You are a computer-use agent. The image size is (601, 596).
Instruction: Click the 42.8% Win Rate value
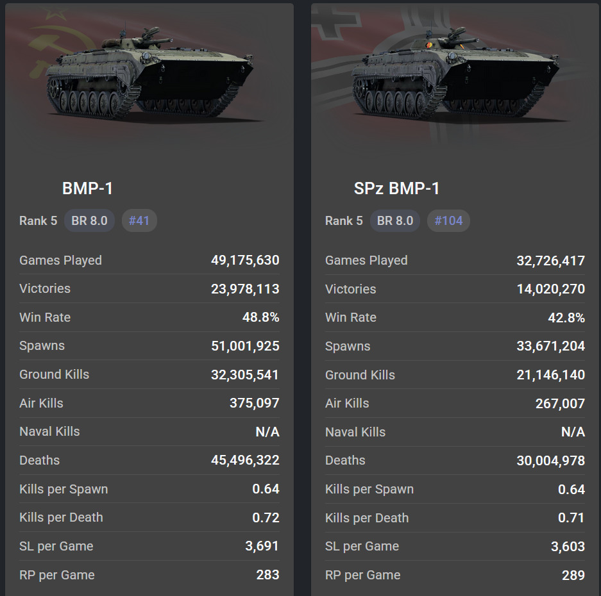[x=566, y=317]
